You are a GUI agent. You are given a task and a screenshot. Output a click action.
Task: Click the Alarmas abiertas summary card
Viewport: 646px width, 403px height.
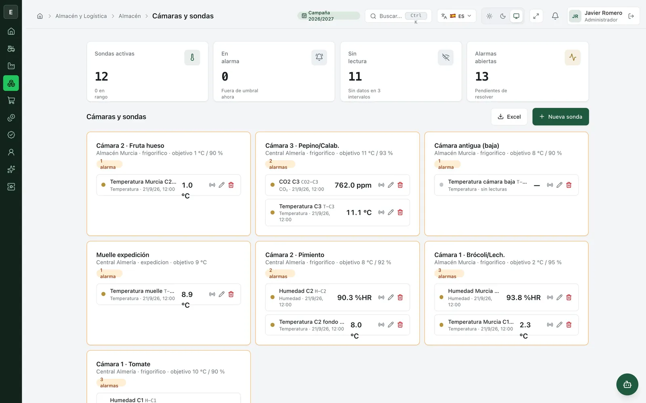(x=528, y=72)
